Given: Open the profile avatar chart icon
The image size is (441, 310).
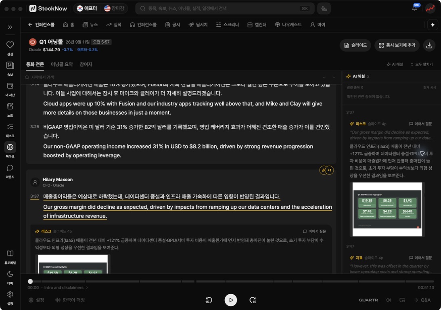Looking at the screenshot, I should tap(430, 8).
